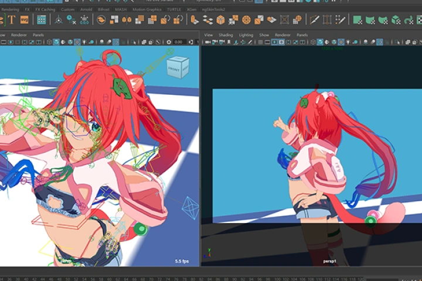This screenshot has height=281, width=422.
Task: Click the SVG tool shelf icon
Action: click(25, 20)
